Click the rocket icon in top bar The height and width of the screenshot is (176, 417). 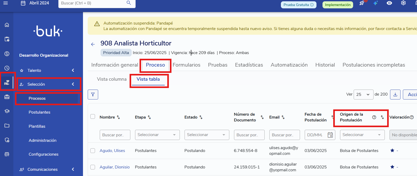tap(362, 3)
